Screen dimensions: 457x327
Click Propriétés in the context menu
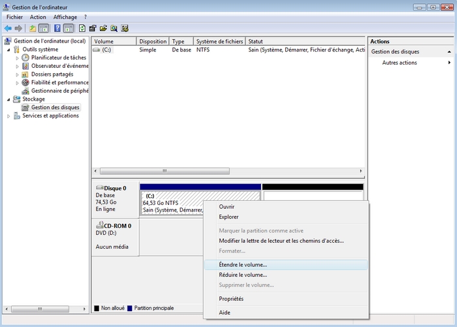click(231, 299)
